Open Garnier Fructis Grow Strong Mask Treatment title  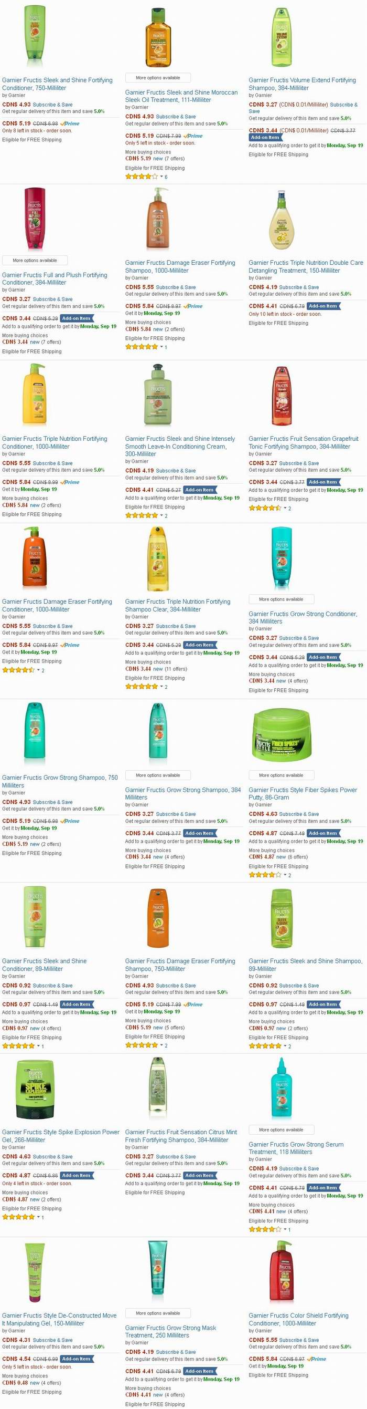[170, 1331]
